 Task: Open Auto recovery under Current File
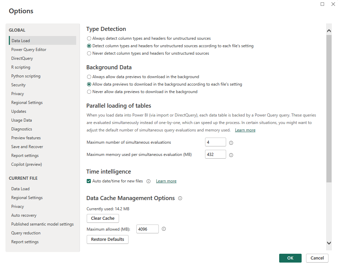[24, 215]
